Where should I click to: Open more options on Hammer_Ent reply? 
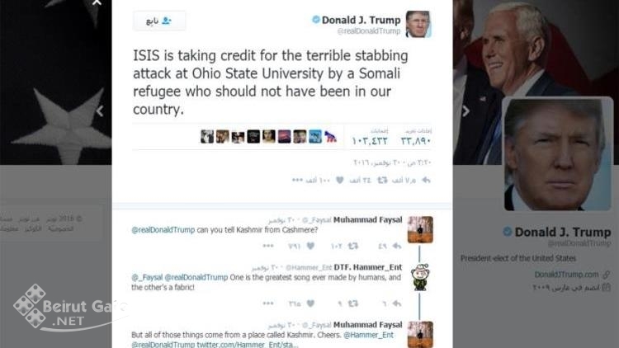tap(268, 303)
